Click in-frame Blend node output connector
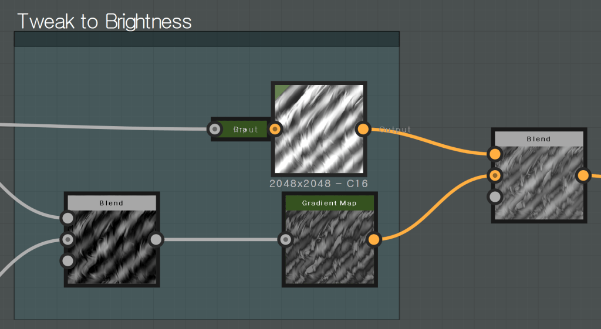The height and width of the screenshot is (329, 601). (x=156, y=240)
